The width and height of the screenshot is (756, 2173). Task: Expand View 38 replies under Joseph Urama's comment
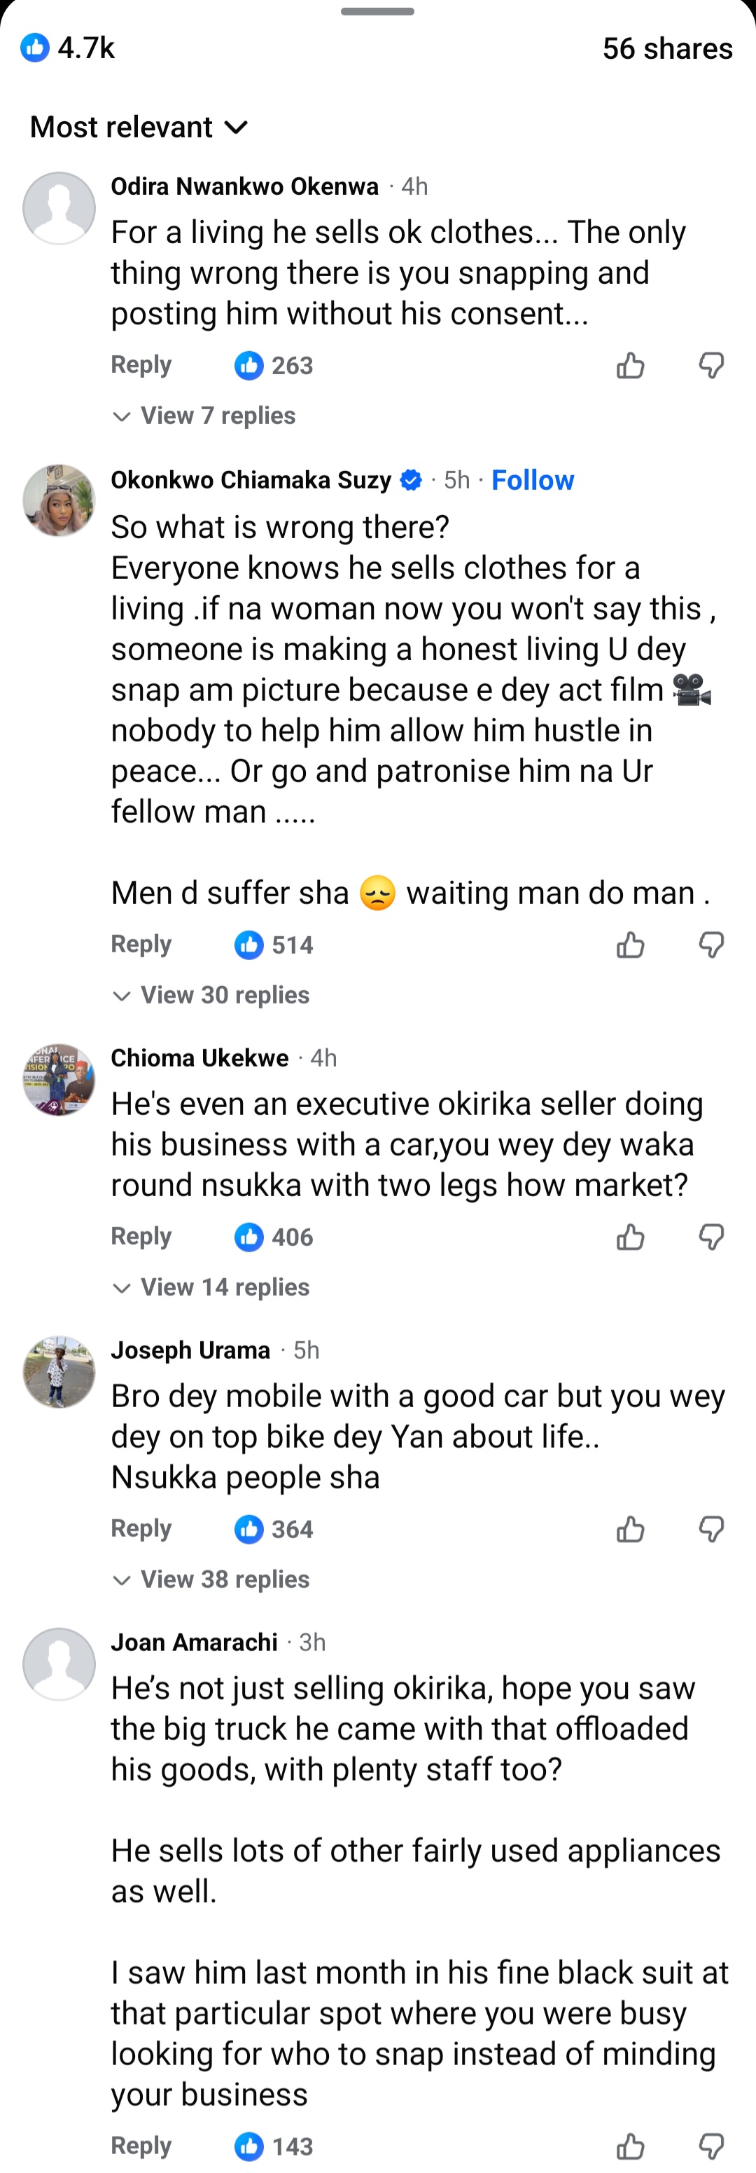point(211,1579)
